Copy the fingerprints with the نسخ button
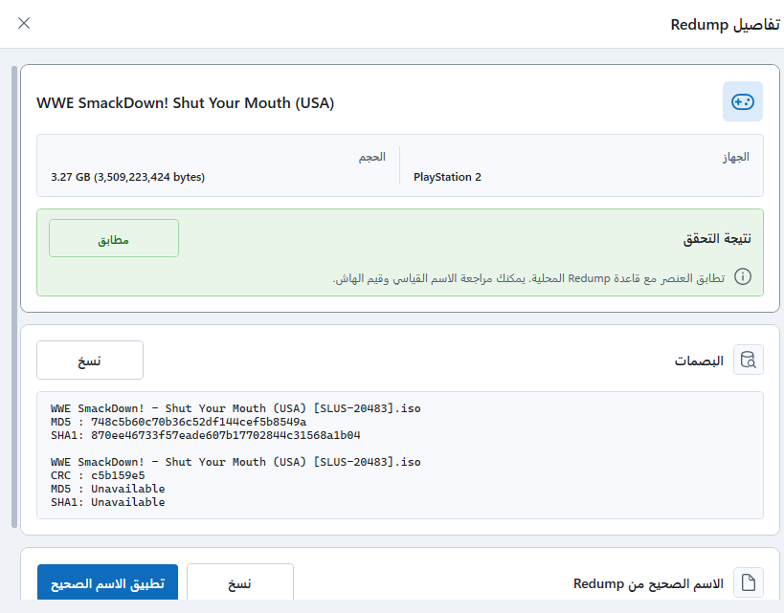Screen dimensions: 784x613 90,361
